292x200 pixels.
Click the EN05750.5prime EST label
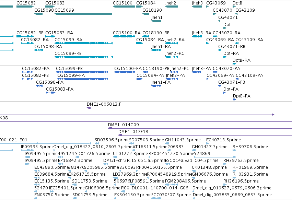pyautogui.click(x=52, y=195)
